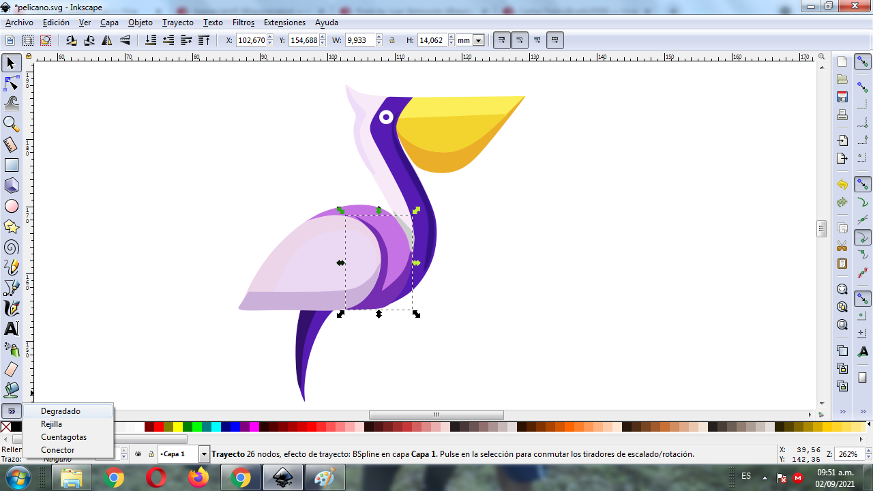The height and width of the screenshot is (491, 873).
Task: Select the Measure ruler tool
Action: (11, 145)
